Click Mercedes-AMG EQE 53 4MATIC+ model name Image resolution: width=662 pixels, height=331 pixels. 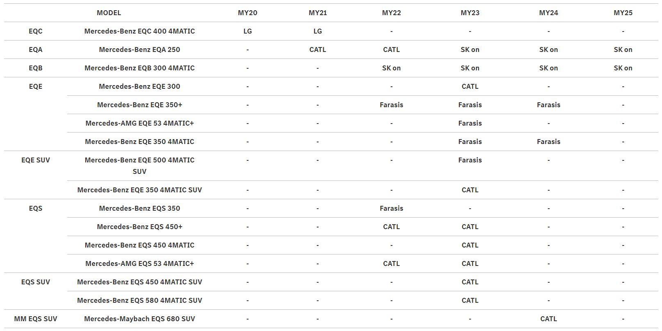tap(139, 123)
